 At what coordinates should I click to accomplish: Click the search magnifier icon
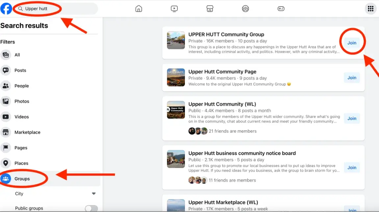tap(20, 9)
